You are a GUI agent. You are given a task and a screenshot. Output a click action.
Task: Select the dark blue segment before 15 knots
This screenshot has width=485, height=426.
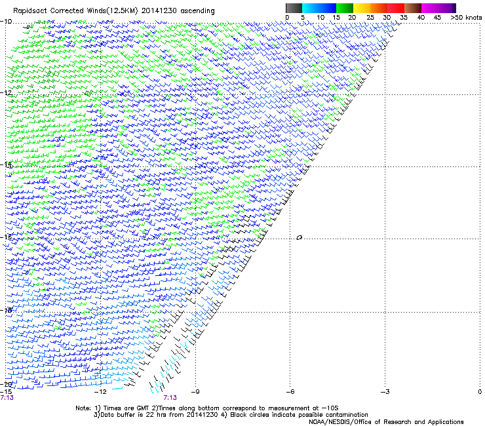[x=328, y=8]
